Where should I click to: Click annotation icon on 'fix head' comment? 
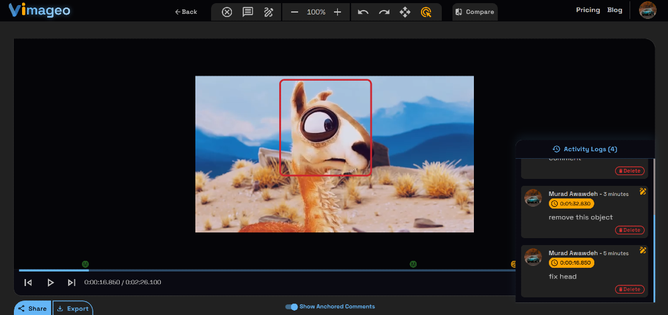click(643, 250)
